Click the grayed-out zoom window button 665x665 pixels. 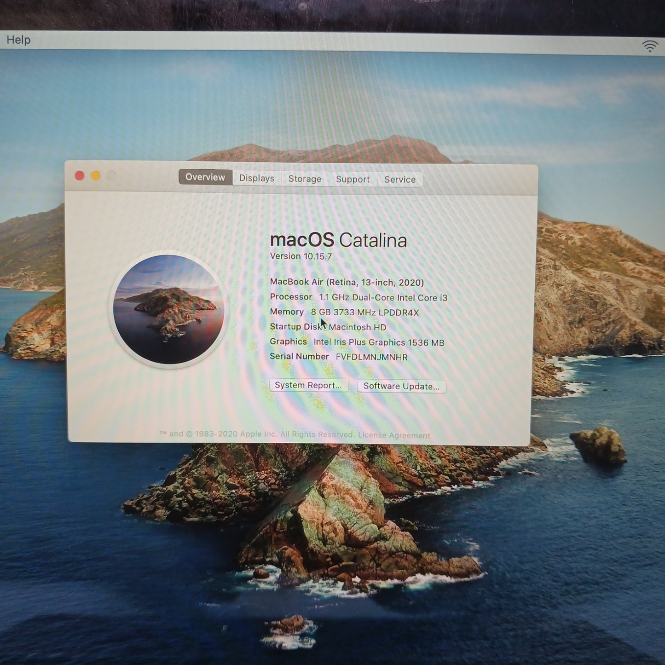(x=112, y=176)
